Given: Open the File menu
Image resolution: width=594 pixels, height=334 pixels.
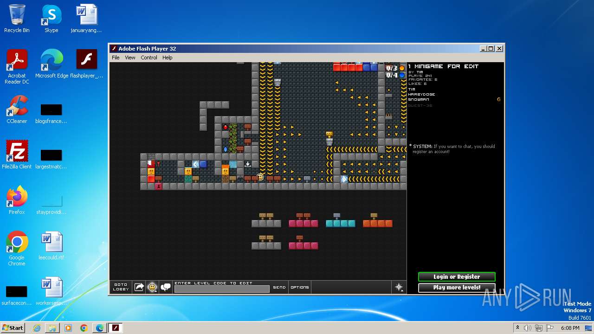Looking at the screenshot, I should tap(116, 58).
